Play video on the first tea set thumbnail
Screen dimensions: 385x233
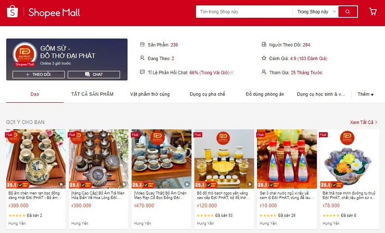pos(61,184)
